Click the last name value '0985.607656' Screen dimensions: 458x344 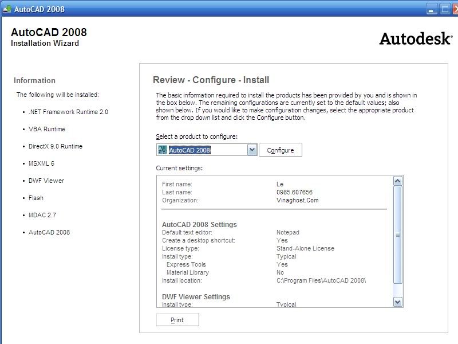click(x=294, y=192)
